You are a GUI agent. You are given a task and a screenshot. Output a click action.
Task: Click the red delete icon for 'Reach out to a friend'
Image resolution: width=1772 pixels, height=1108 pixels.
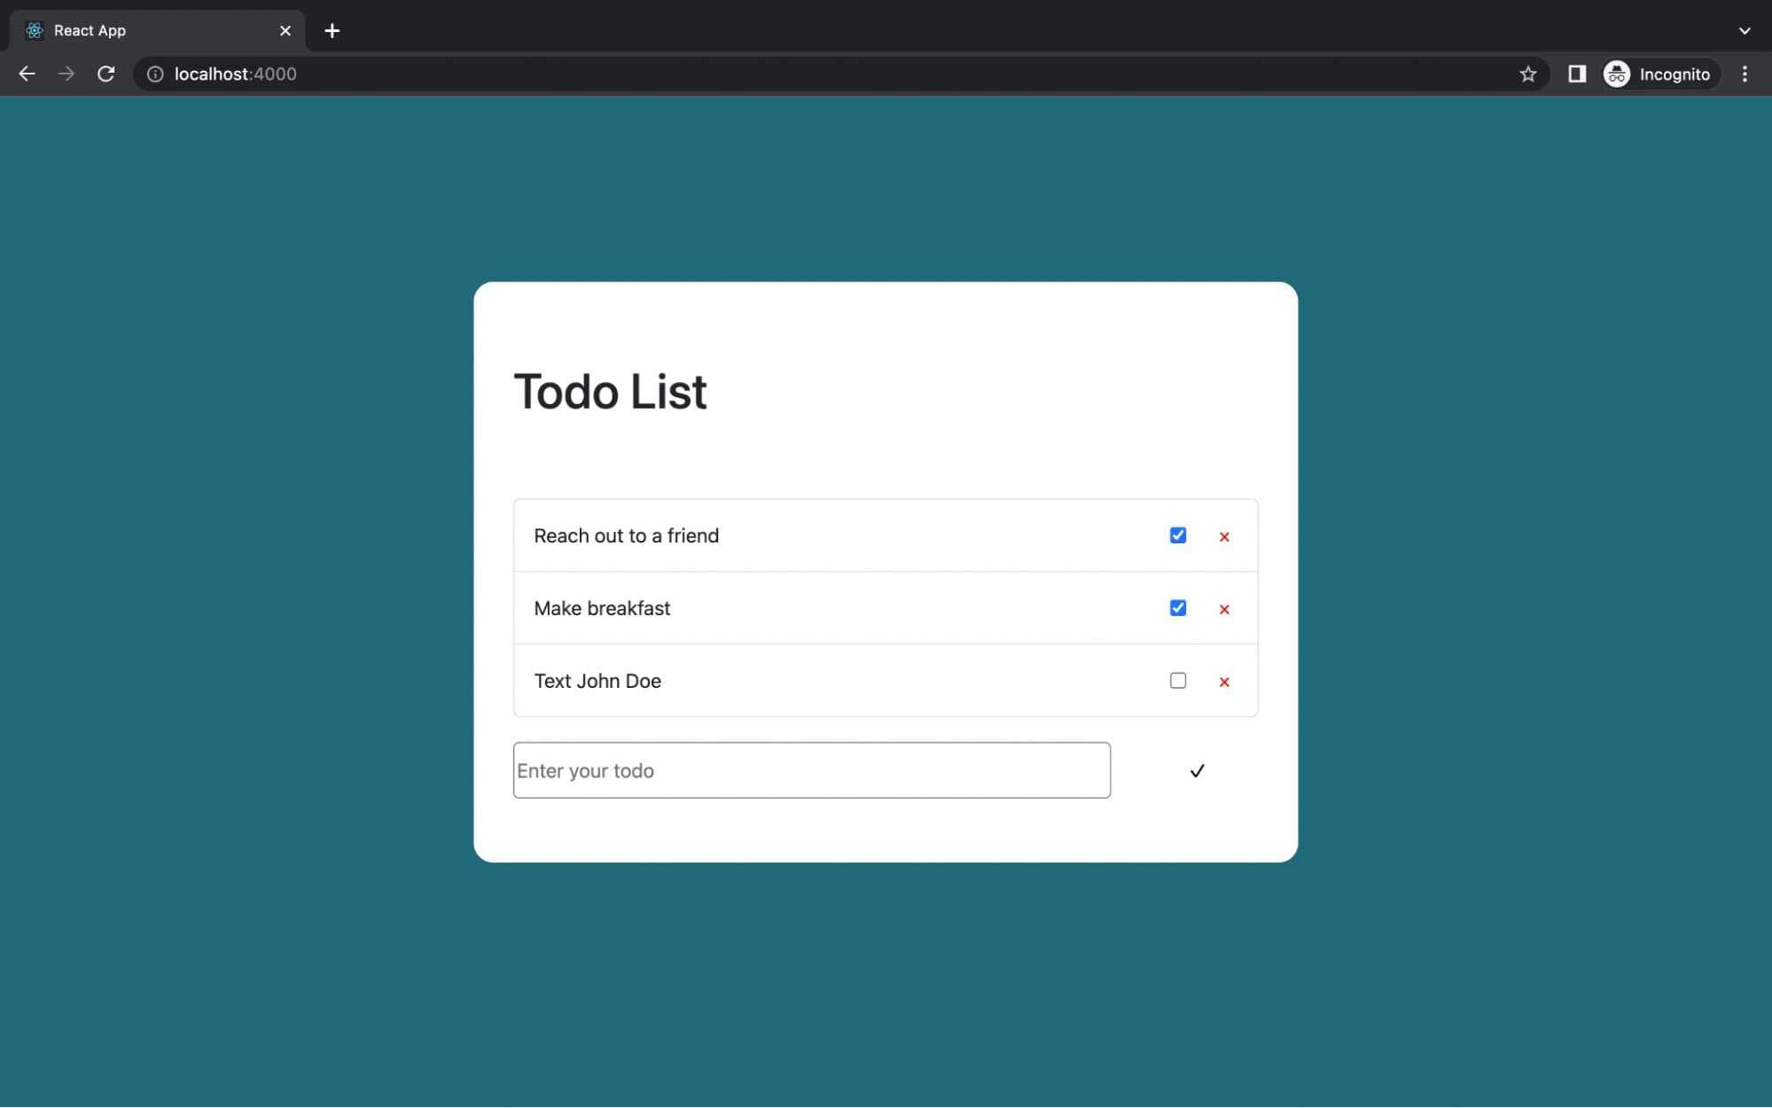[1222, 534]
